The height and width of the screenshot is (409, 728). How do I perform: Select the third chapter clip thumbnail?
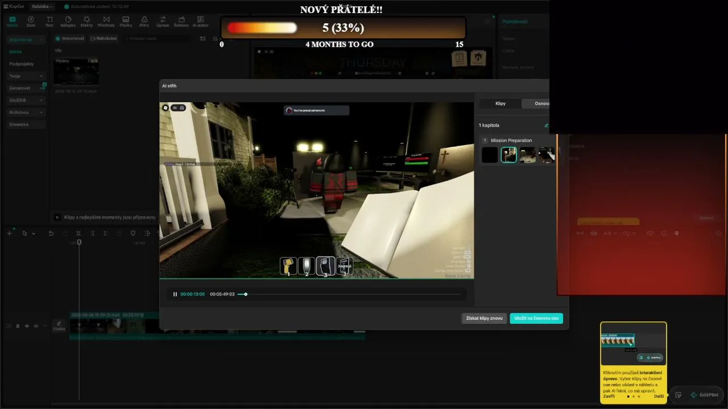pyautogui.click(x=528, y=155)
